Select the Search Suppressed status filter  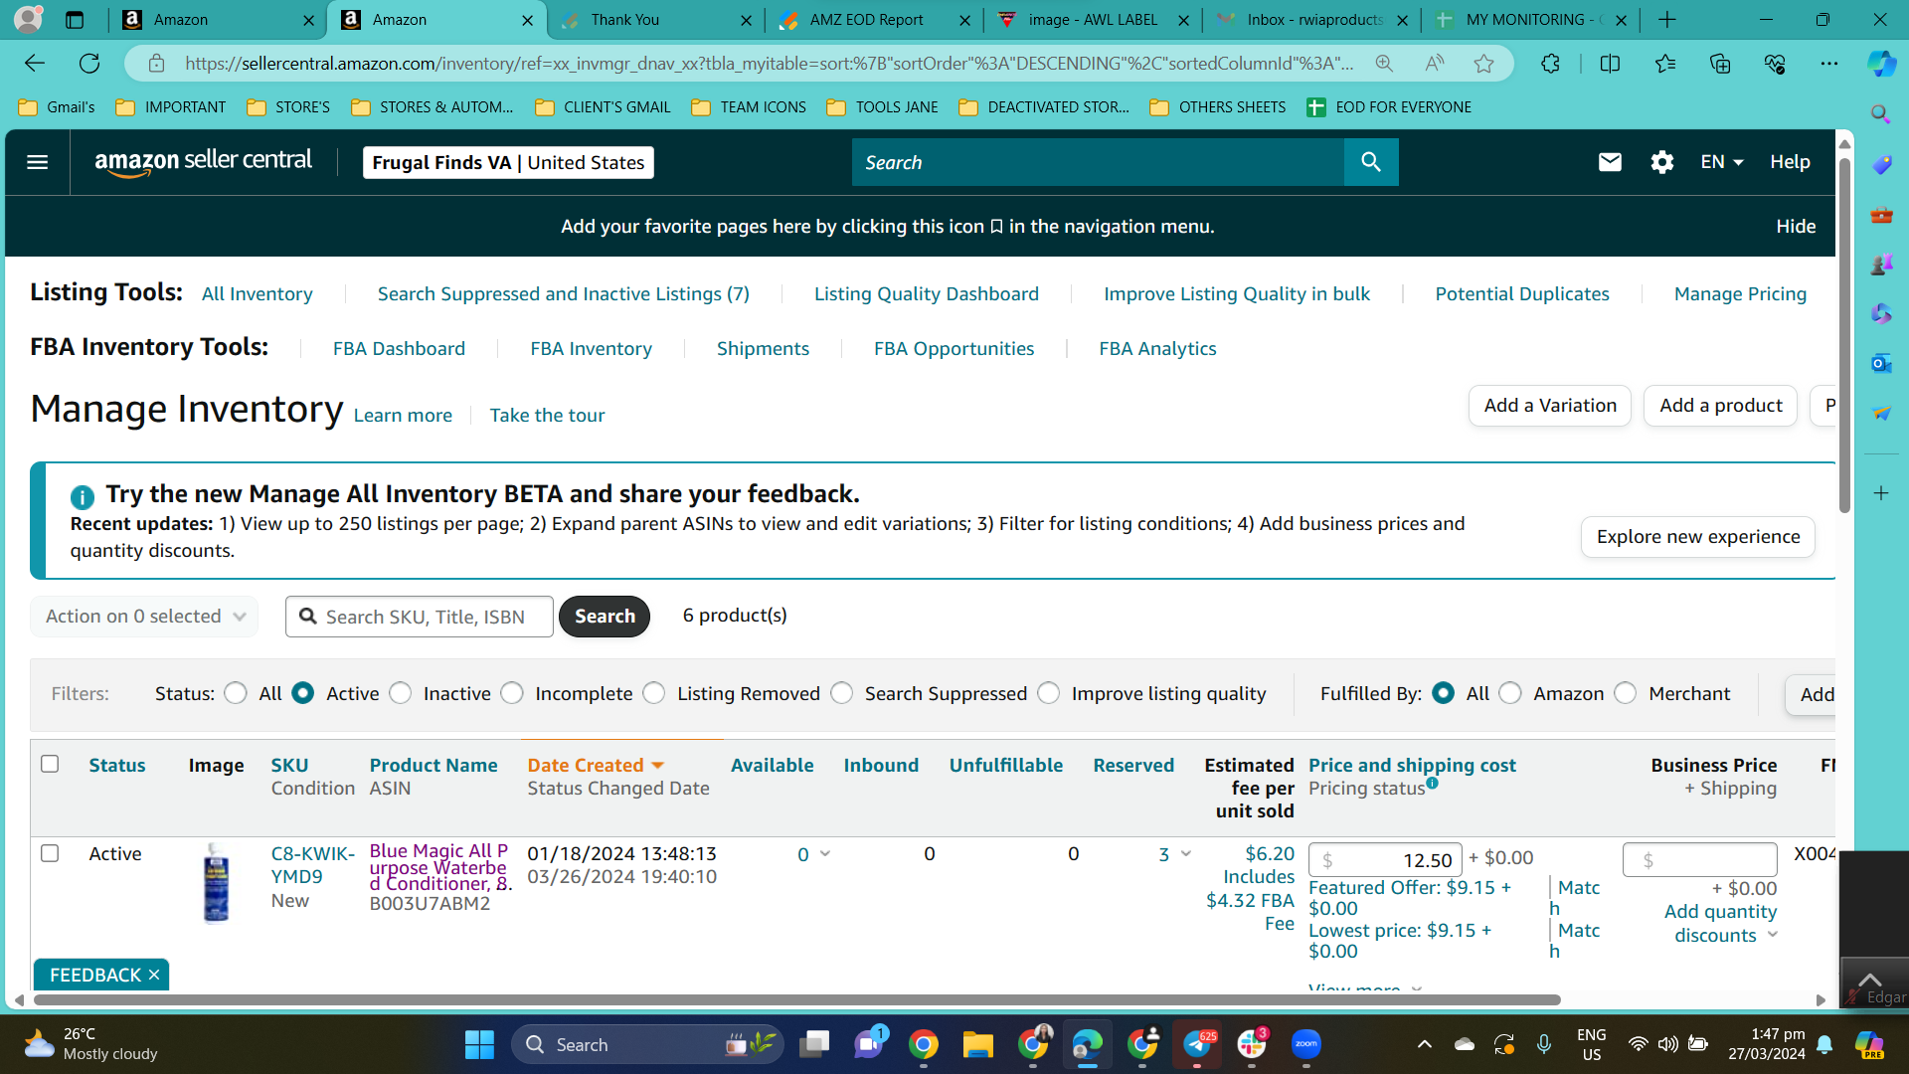point(842,693)
